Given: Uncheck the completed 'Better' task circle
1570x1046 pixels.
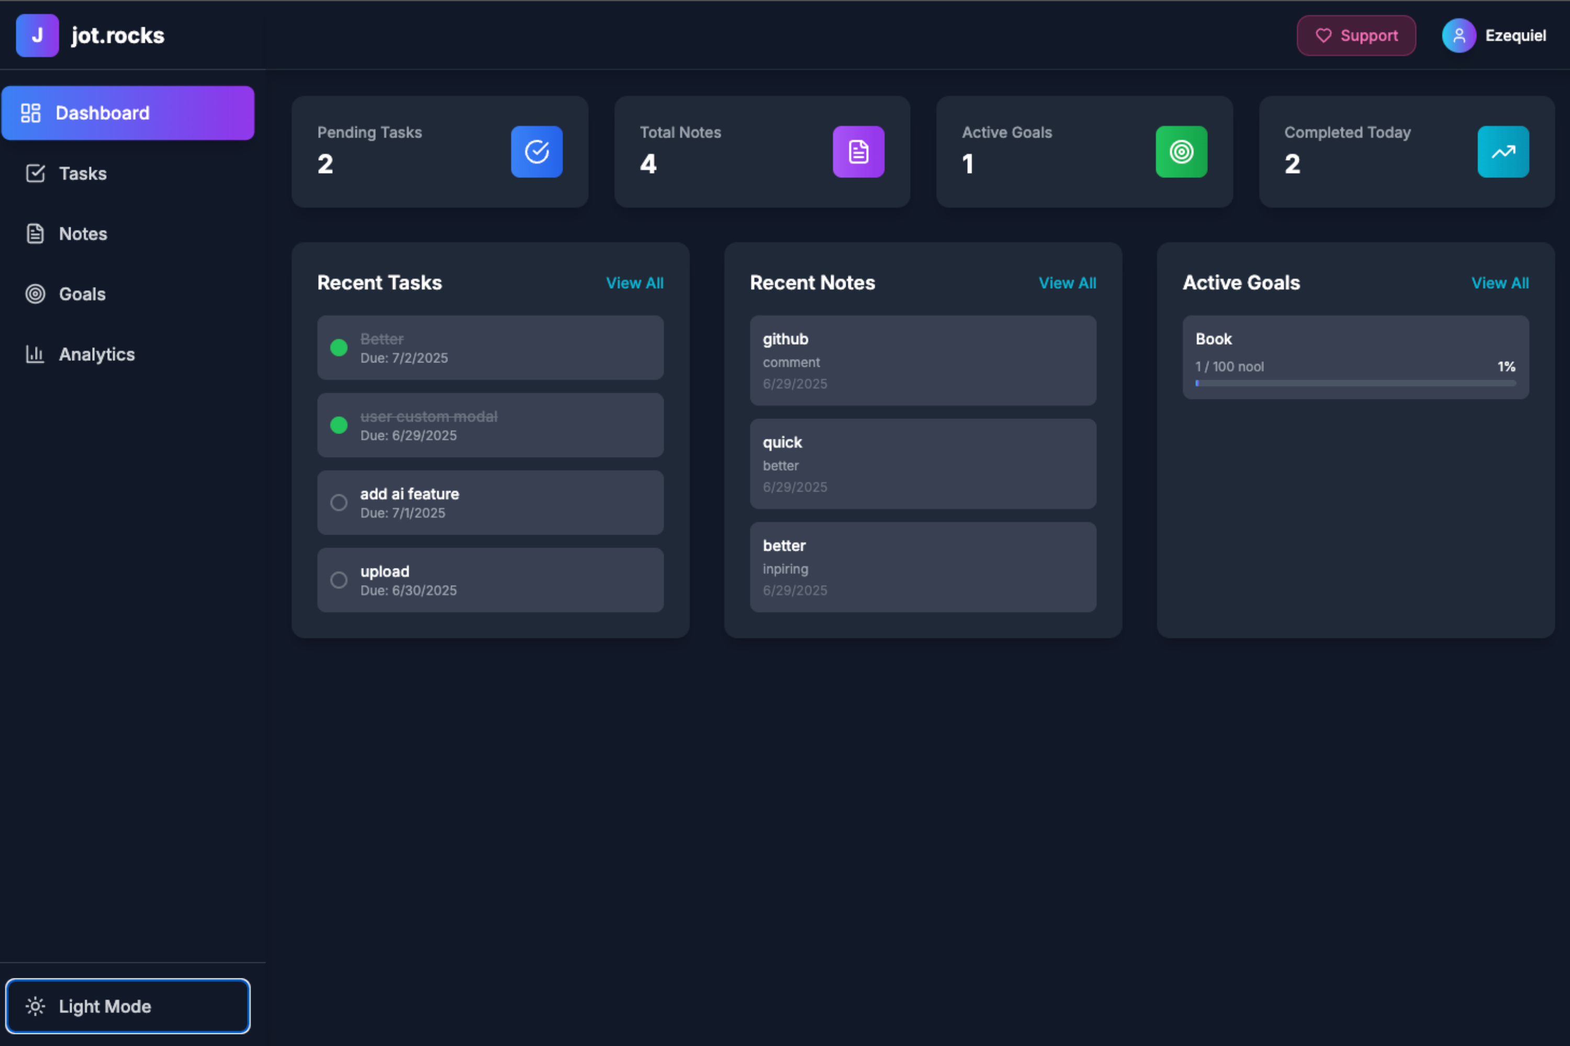Looking at the screenshot, I should (339, 348).
